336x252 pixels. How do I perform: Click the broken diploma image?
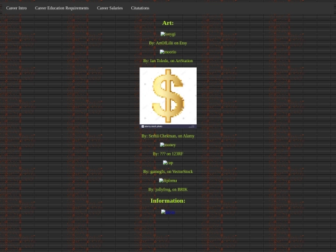coord(168,180)
